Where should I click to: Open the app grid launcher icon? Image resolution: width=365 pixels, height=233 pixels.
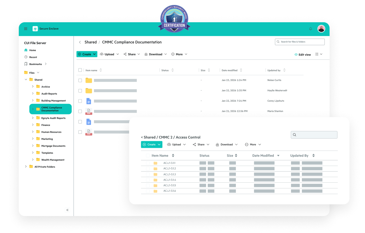coord(26,29)
